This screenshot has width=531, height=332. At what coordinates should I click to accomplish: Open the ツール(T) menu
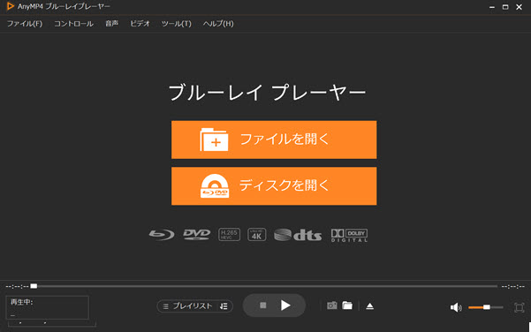176,24
